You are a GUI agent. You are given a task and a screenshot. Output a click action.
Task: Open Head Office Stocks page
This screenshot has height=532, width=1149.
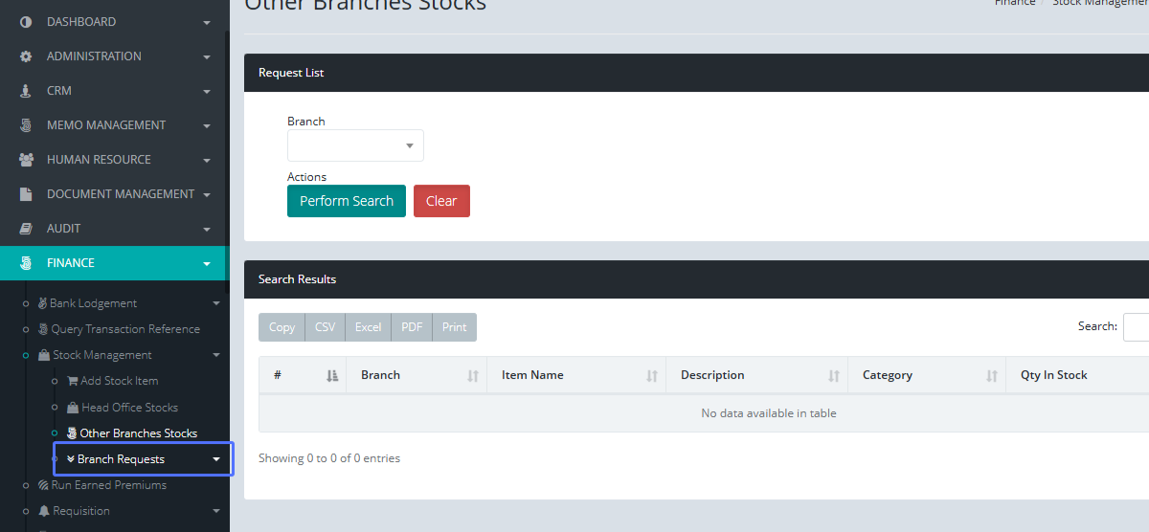click(129, 408)
